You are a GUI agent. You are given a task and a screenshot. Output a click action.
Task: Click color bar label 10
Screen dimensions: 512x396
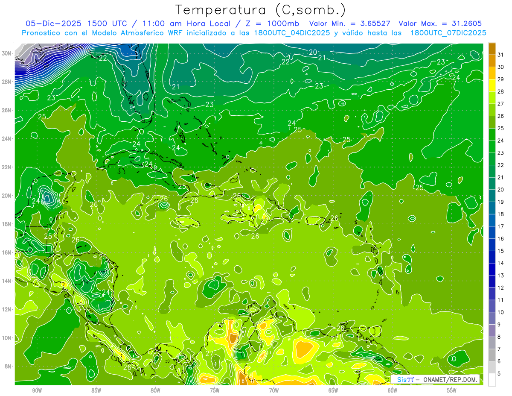(501, 312)
